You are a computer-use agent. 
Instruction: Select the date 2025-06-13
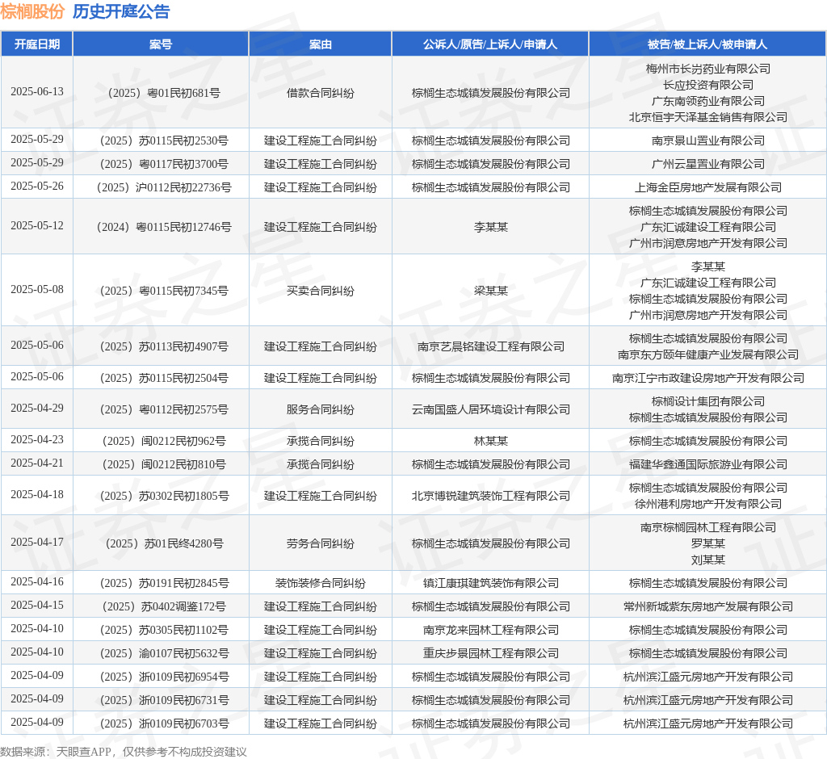37,92
